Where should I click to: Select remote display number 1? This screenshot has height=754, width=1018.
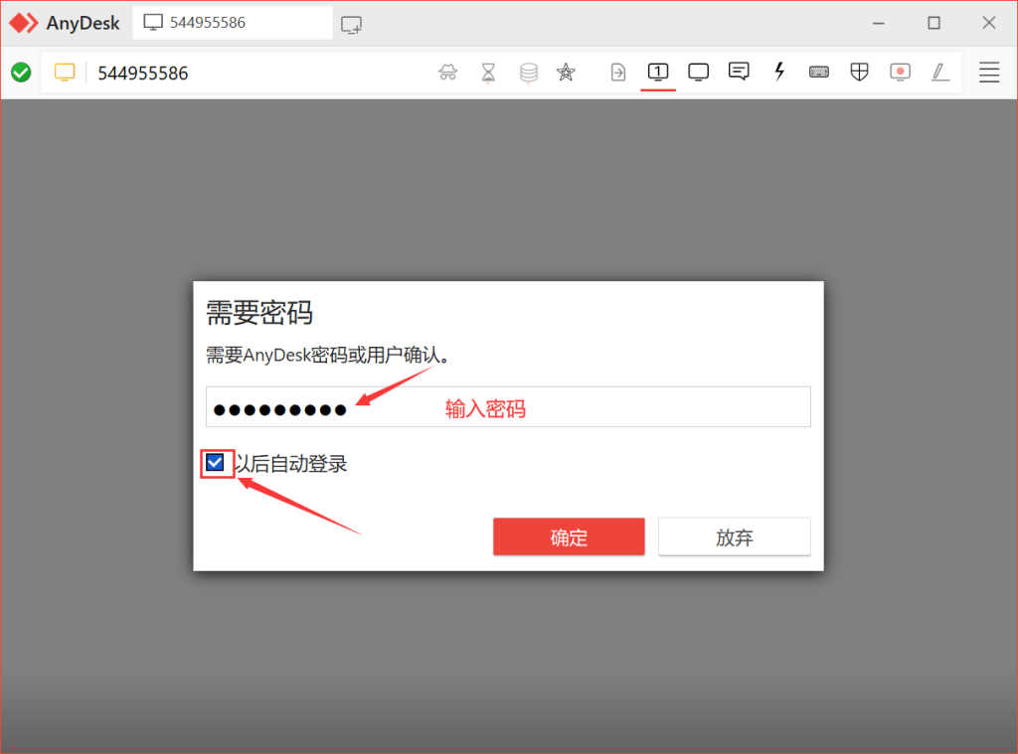point(658,73)
